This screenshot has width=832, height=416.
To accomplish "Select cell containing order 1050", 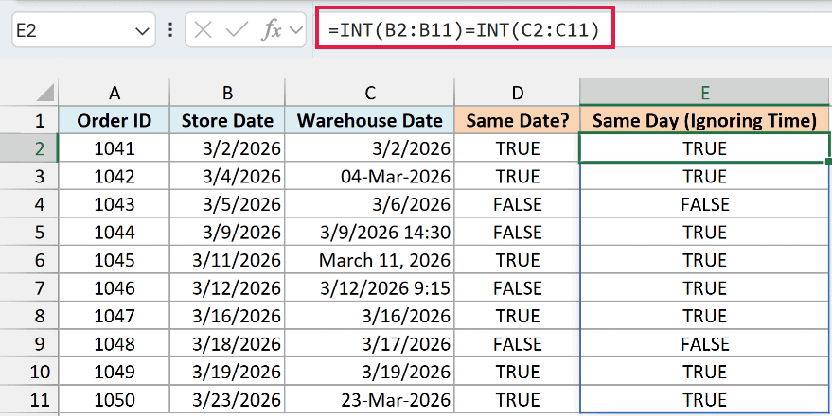I will tap(115, 400).
